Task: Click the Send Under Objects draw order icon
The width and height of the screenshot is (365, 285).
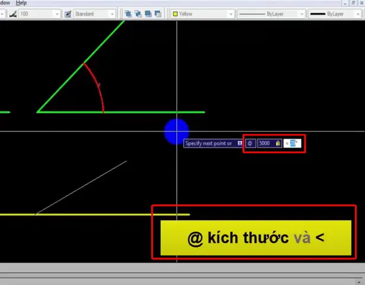Action: tap(158, 14)
